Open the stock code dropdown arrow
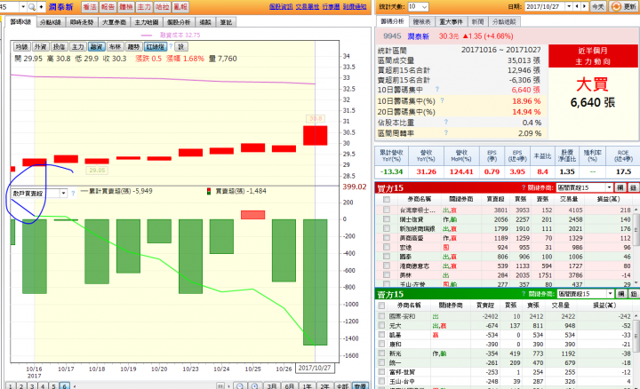Image resolution: width=640 pixels, height=389 pixels. pos(23,6)
